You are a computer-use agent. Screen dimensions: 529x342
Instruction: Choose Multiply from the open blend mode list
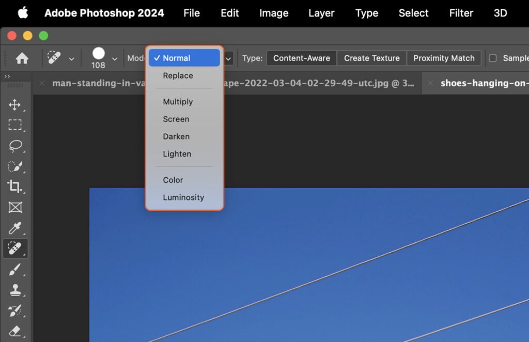[x=178, y=102]
